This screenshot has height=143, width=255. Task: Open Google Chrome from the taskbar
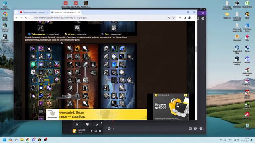28,140
